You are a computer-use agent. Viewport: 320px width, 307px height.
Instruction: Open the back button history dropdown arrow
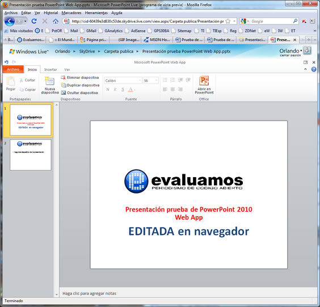26,21
